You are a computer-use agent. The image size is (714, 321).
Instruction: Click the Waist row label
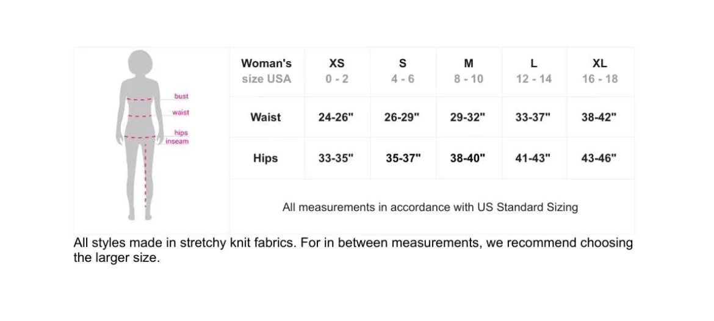265,117
